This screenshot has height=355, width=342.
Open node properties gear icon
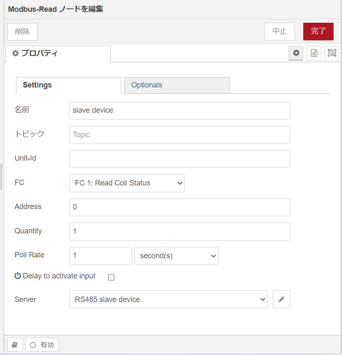pyautogui.click(x=296, y=53)
